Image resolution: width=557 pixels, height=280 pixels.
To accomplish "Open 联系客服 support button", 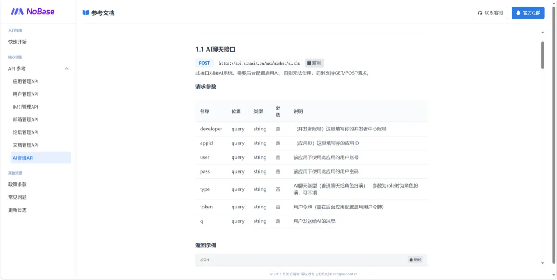I will coord(490,13).
